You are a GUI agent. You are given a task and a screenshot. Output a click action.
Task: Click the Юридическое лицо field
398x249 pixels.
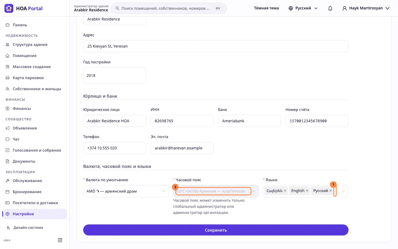pyautogui.click(x=115, y=121)
